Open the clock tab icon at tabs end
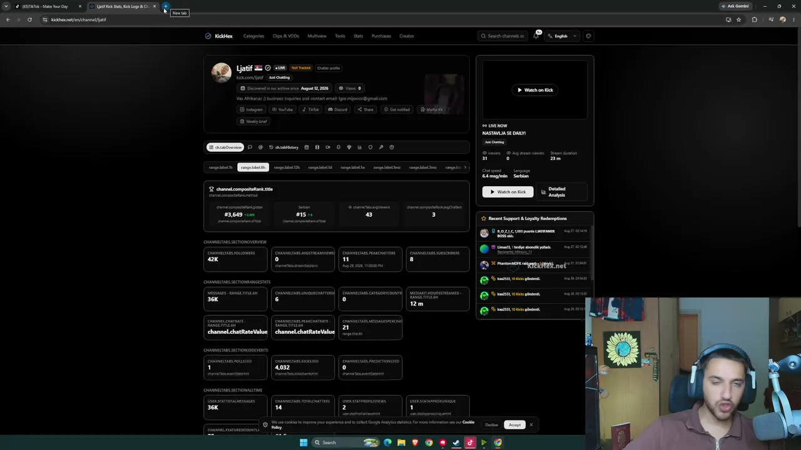The image size is (801, 450). click(392, 147)
